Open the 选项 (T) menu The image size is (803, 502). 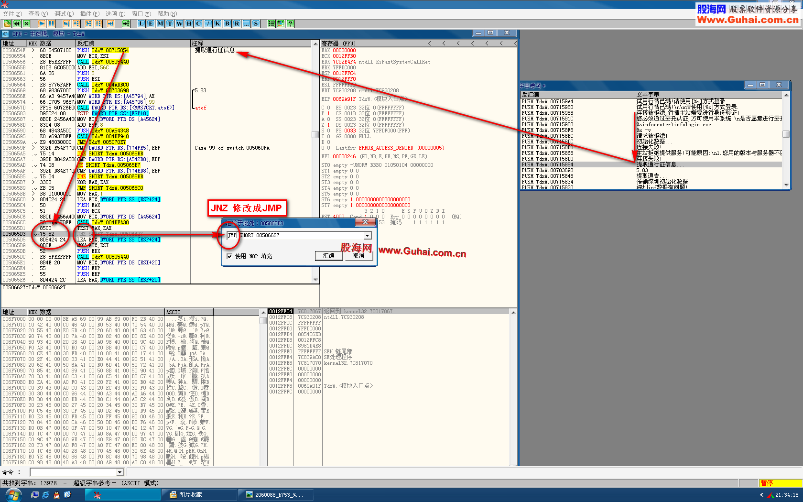point(116,14)
